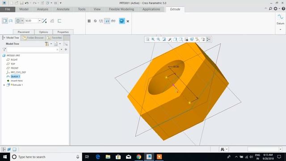
Task: Select the FRONT datum plane
Action: click(x=14, y=68)
